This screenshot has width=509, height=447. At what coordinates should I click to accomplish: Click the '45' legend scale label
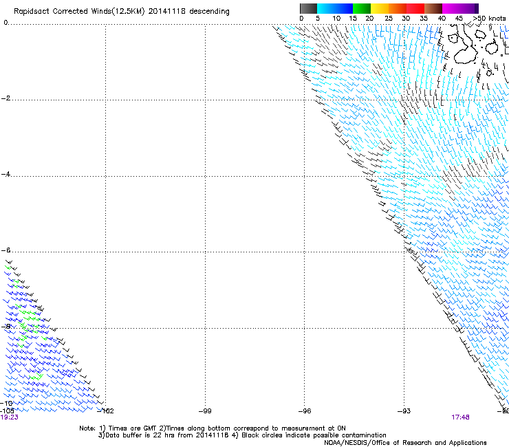coord(459,19)
